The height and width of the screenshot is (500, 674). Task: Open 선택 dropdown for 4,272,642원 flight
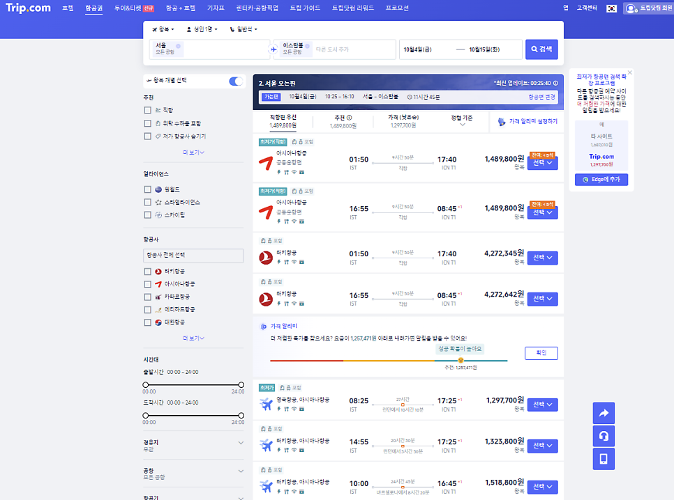click(542, 299)
